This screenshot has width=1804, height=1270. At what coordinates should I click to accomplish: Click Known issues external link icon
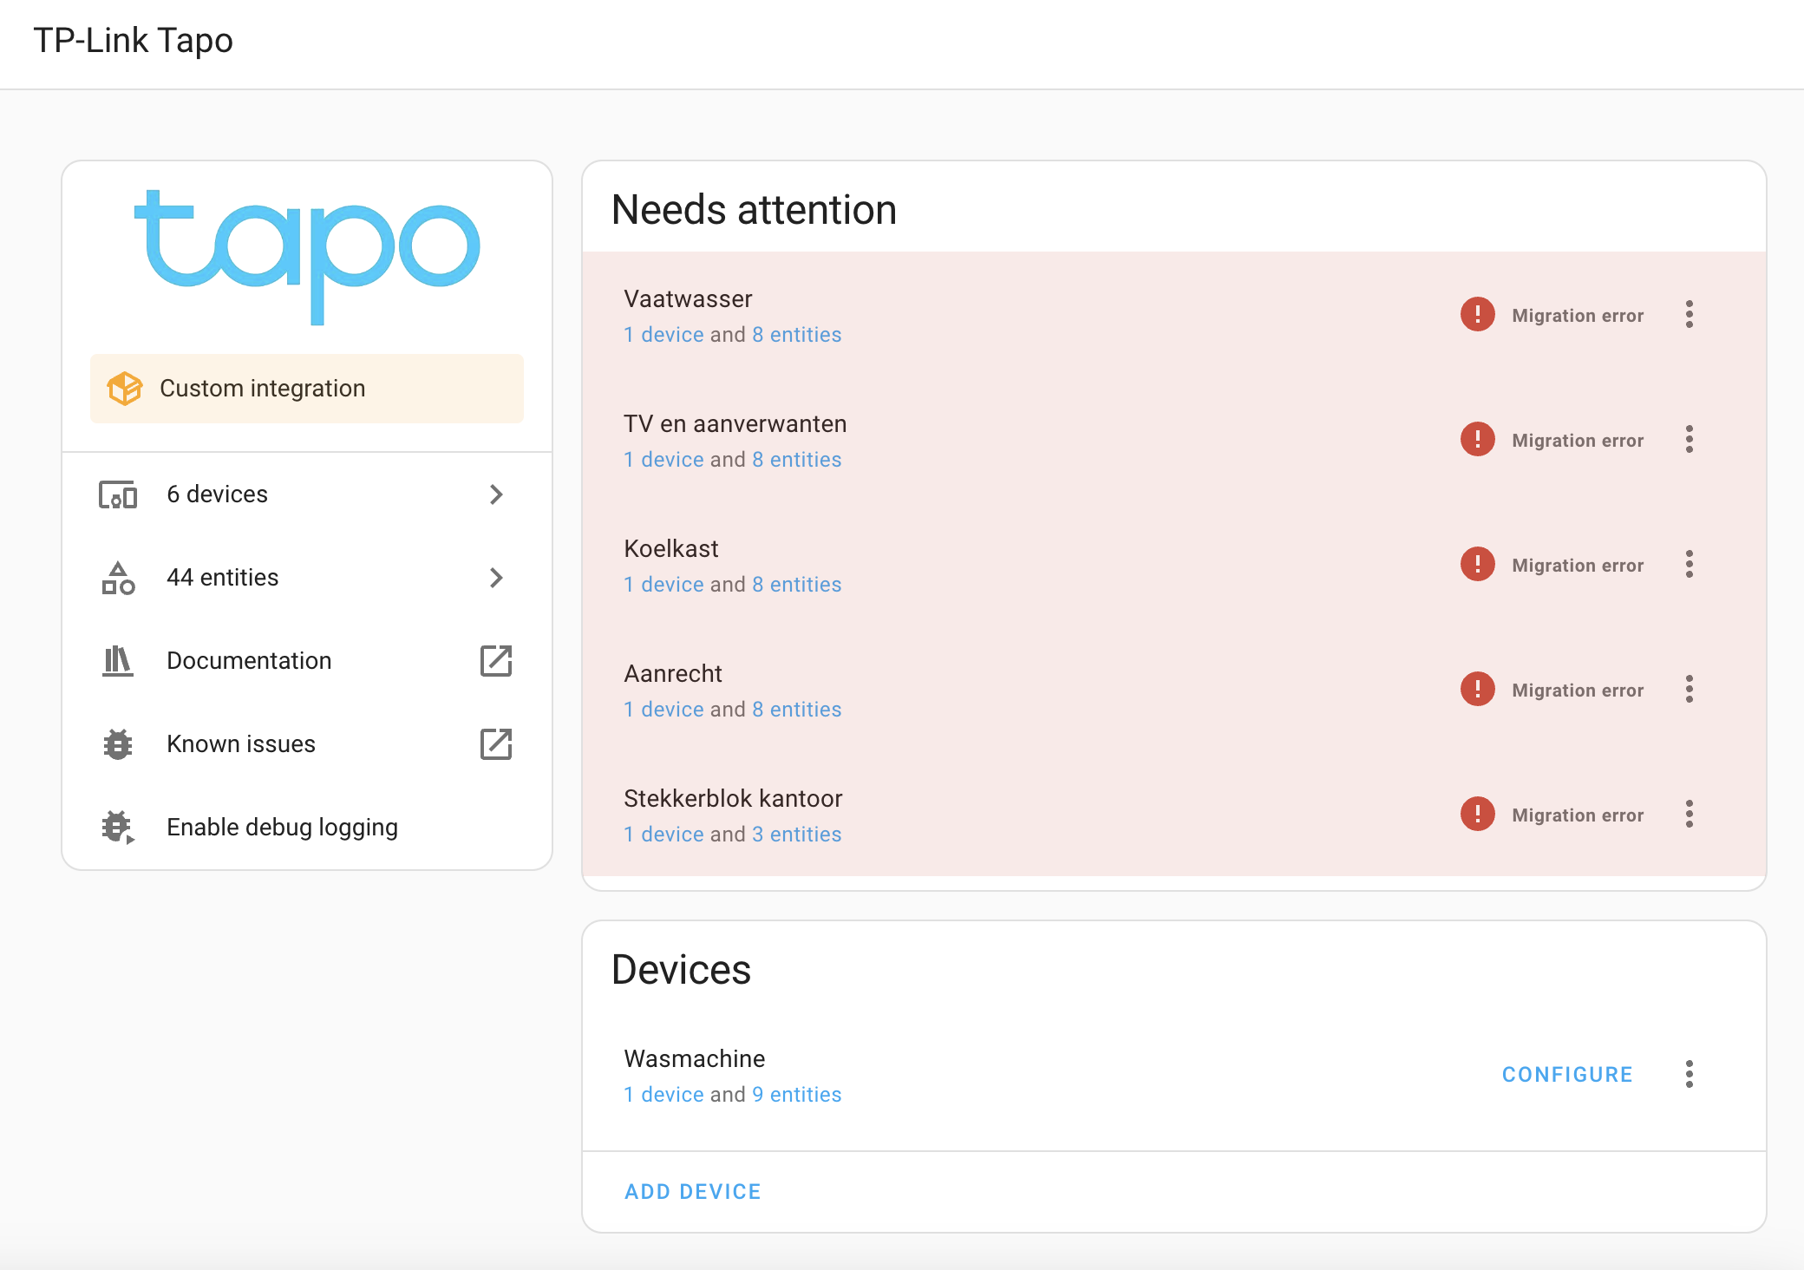tap(496, 744)
